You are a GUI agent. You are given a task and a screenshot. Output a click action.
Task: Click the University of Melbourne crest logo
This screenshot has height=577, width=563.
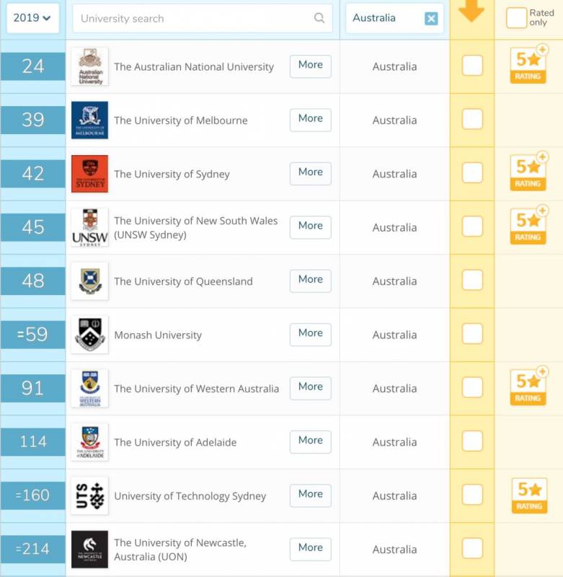pos(90,120)
